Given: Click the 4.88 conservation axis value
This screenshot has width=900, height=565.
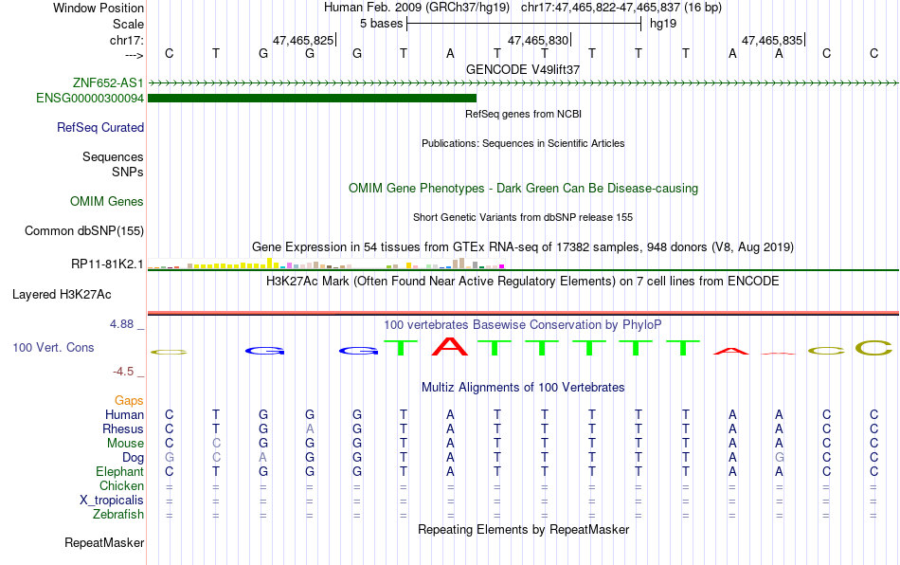Looking at the screenshot, I should tap(121, 324).
